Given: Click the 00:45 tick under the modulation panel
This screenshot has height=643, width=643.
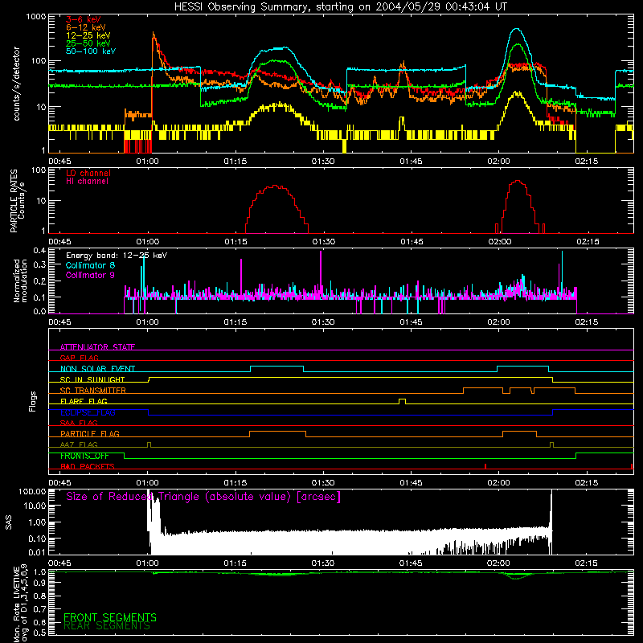Looking at the screenshot, I should (59, 322).
